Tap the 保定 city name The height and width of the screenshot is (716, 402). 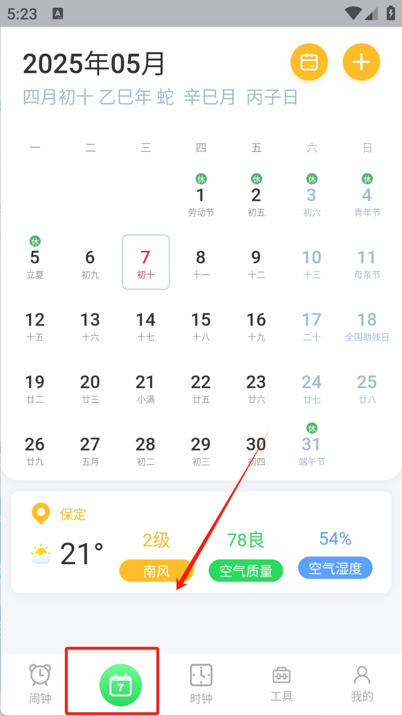73,514
